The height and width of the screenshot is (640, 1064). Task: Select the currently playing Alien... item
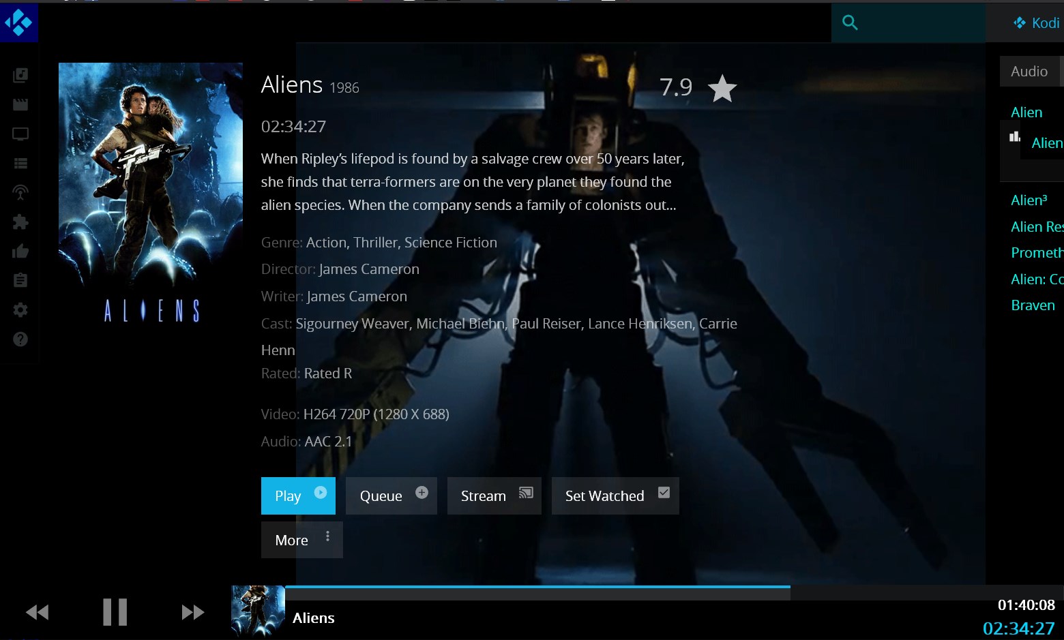click(x=1047, y=142)
